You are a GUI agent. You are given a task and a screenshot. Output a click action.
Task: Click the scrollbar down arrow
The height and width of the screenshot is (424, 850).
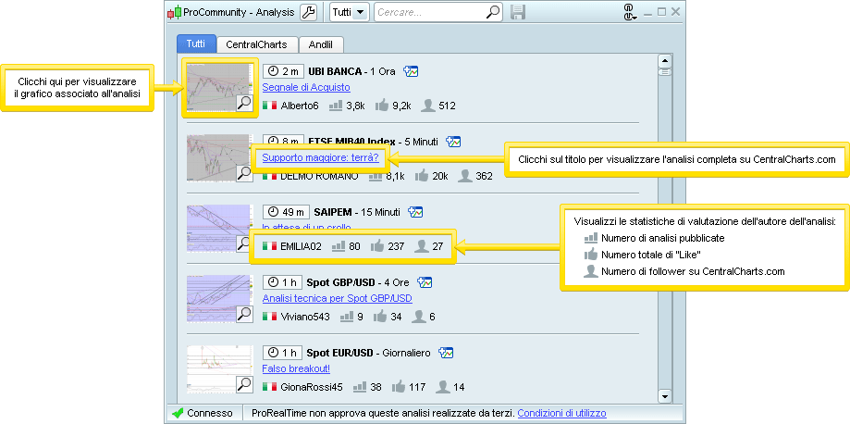(664, 395)
